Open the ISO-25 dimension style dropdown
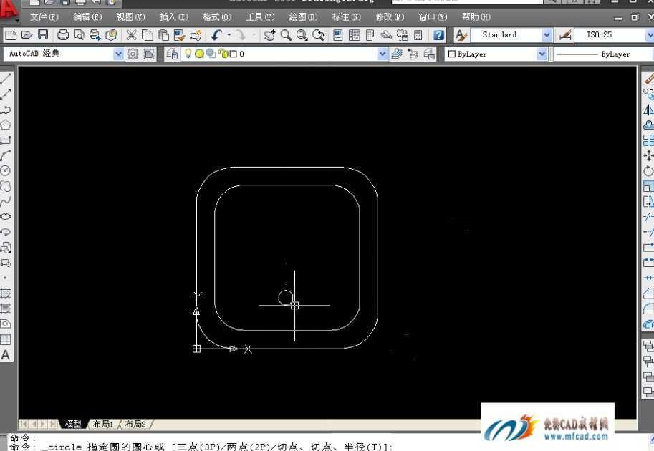 tap(650, 35)
